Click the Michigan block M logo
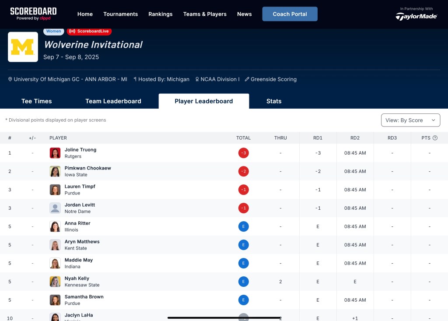448x321 pixels. 23,47
